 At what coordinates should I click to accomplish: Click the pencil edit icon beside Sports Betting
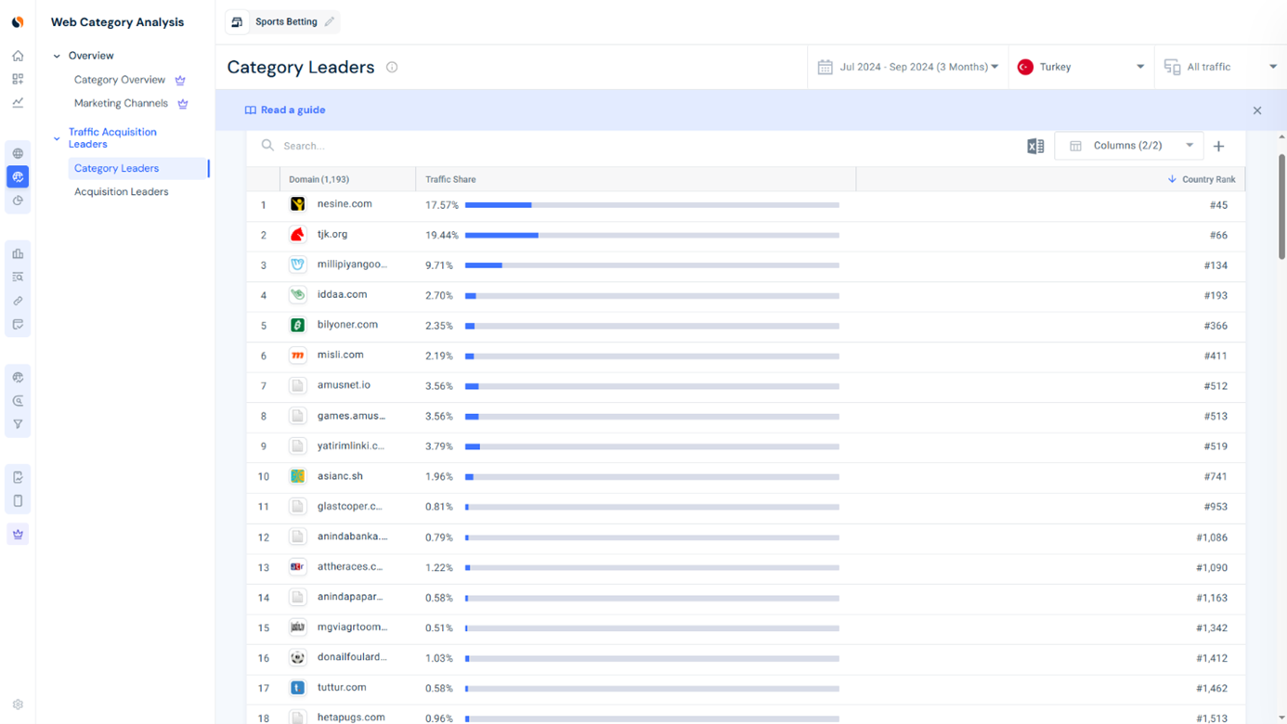330,21
